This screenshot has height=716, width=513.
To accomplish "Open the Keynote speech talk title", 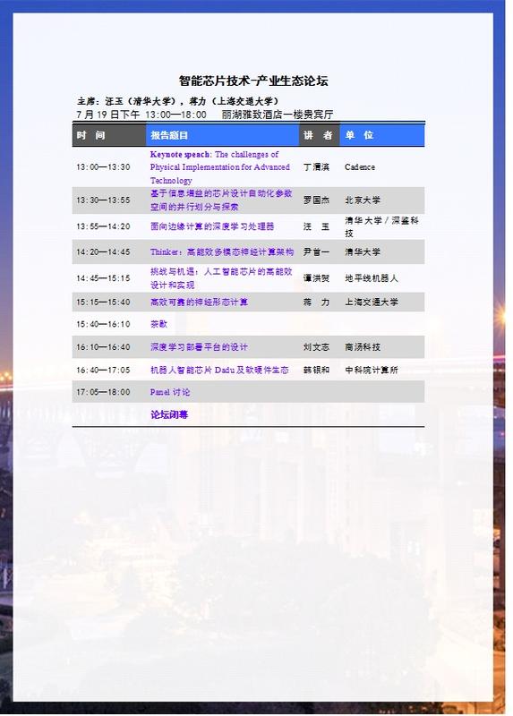I will click(219, 167).
